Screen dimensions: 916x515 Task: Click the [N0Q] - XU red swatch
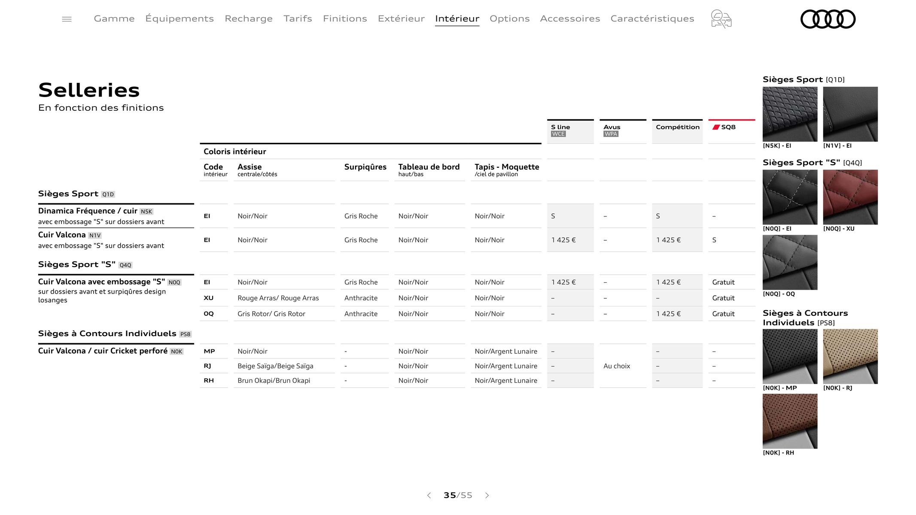[x=850, y=197]
